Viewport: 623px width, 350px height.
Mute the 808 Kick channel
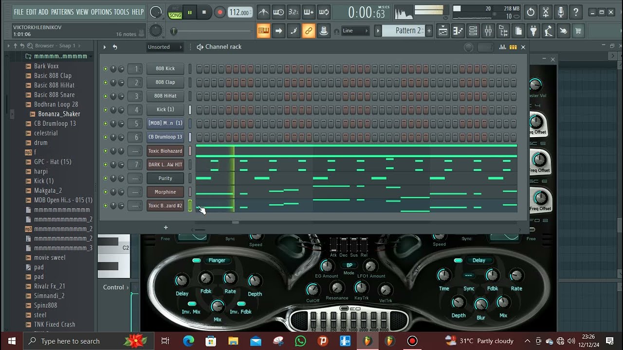point(106,69)
